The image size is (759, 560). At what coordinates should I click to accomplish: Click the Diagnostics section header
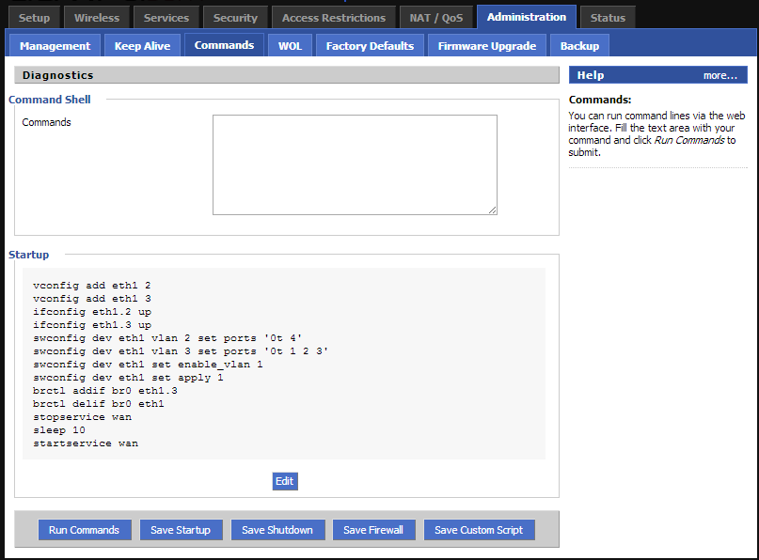coord(287,75)
